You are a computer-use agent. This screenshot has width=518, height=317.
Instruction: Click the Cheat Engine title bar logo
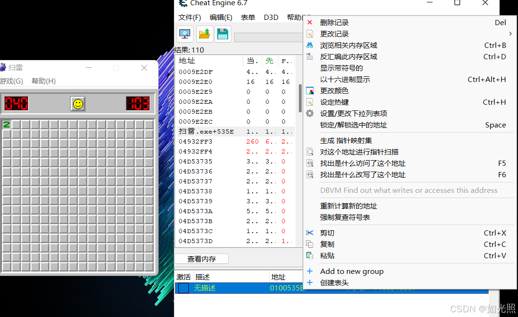[183, 3]
